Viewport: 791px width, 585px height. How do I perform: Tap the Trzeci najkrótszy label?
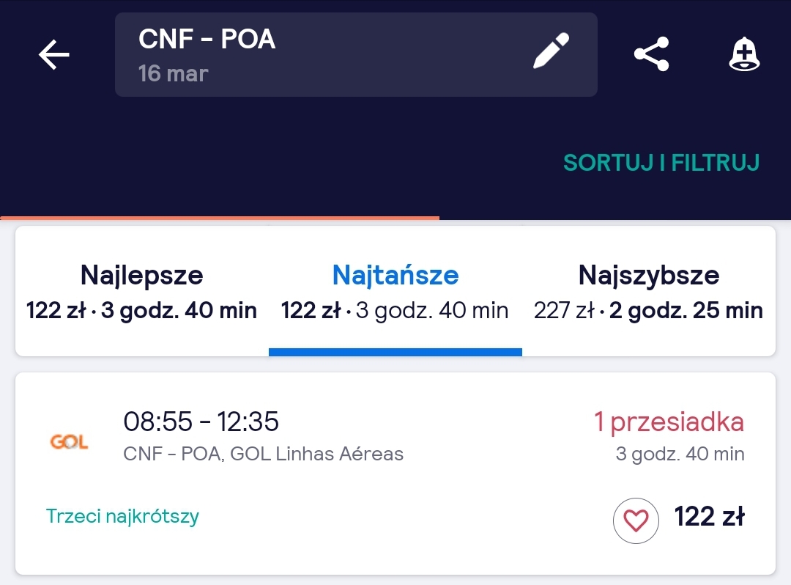(x=122, y=516)
